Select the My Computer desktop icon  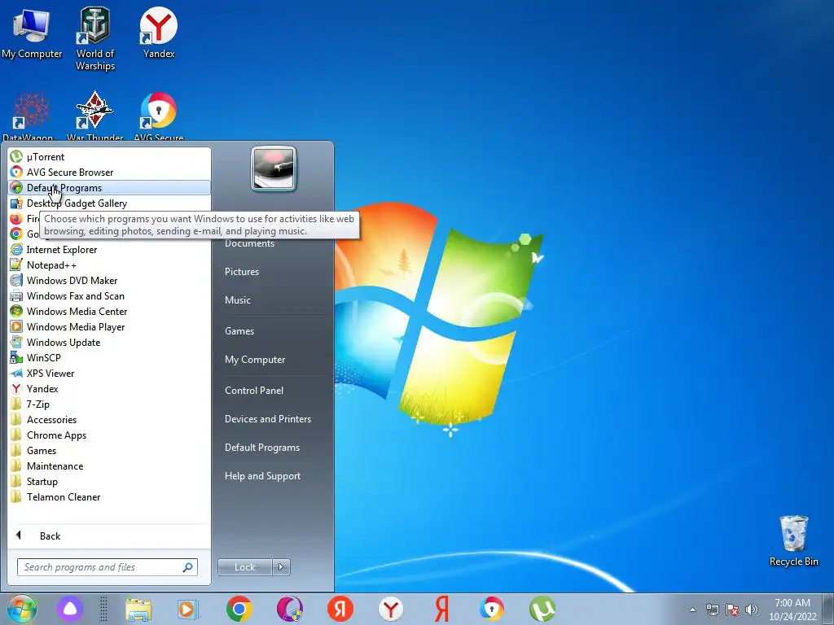click(x=32, y=33)
